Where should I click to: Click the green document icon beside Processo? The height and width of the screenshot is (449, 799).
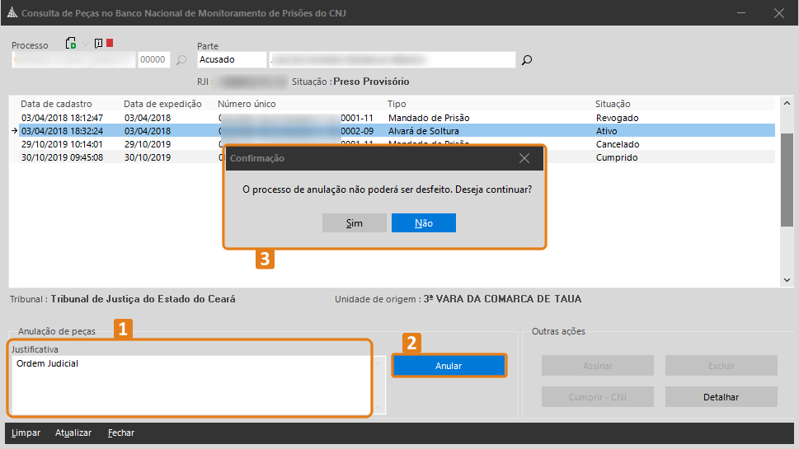pos(71,44)
